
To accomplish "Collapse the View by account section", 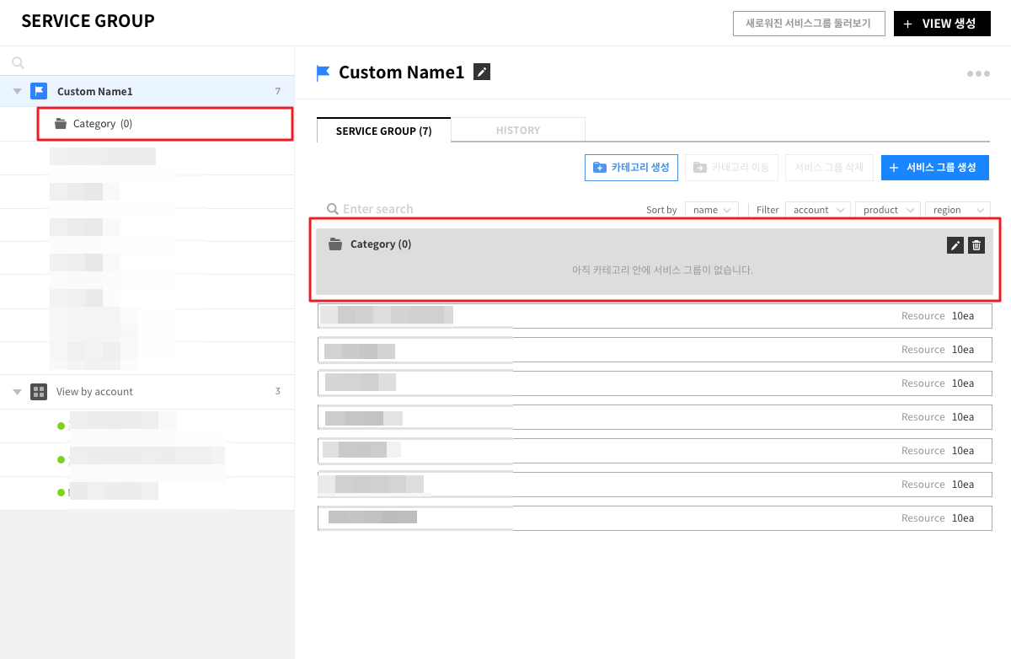I will pos(17,392).
